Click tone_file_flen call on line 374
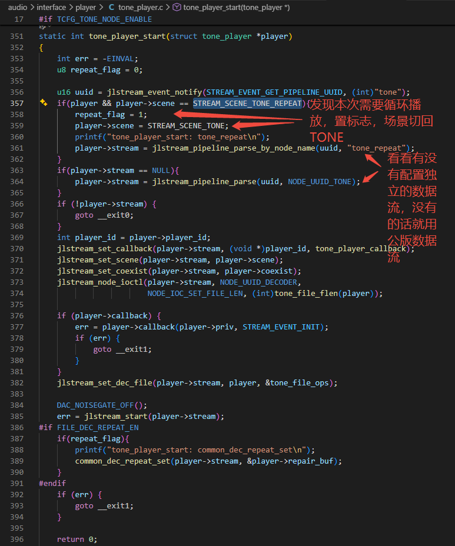The image size is (455, 546). point(306,294)
